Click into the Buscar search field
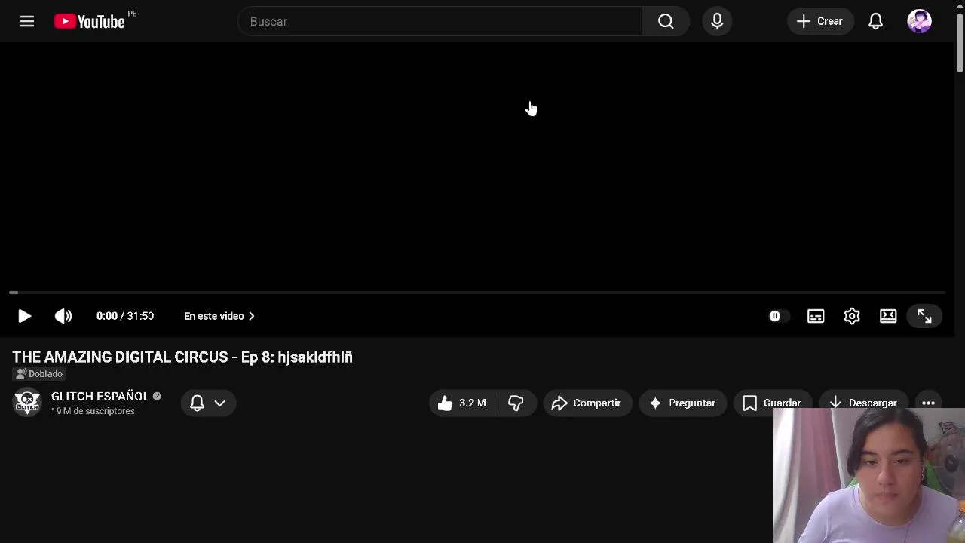Screen dimensions: 965x543 point(440,21)
